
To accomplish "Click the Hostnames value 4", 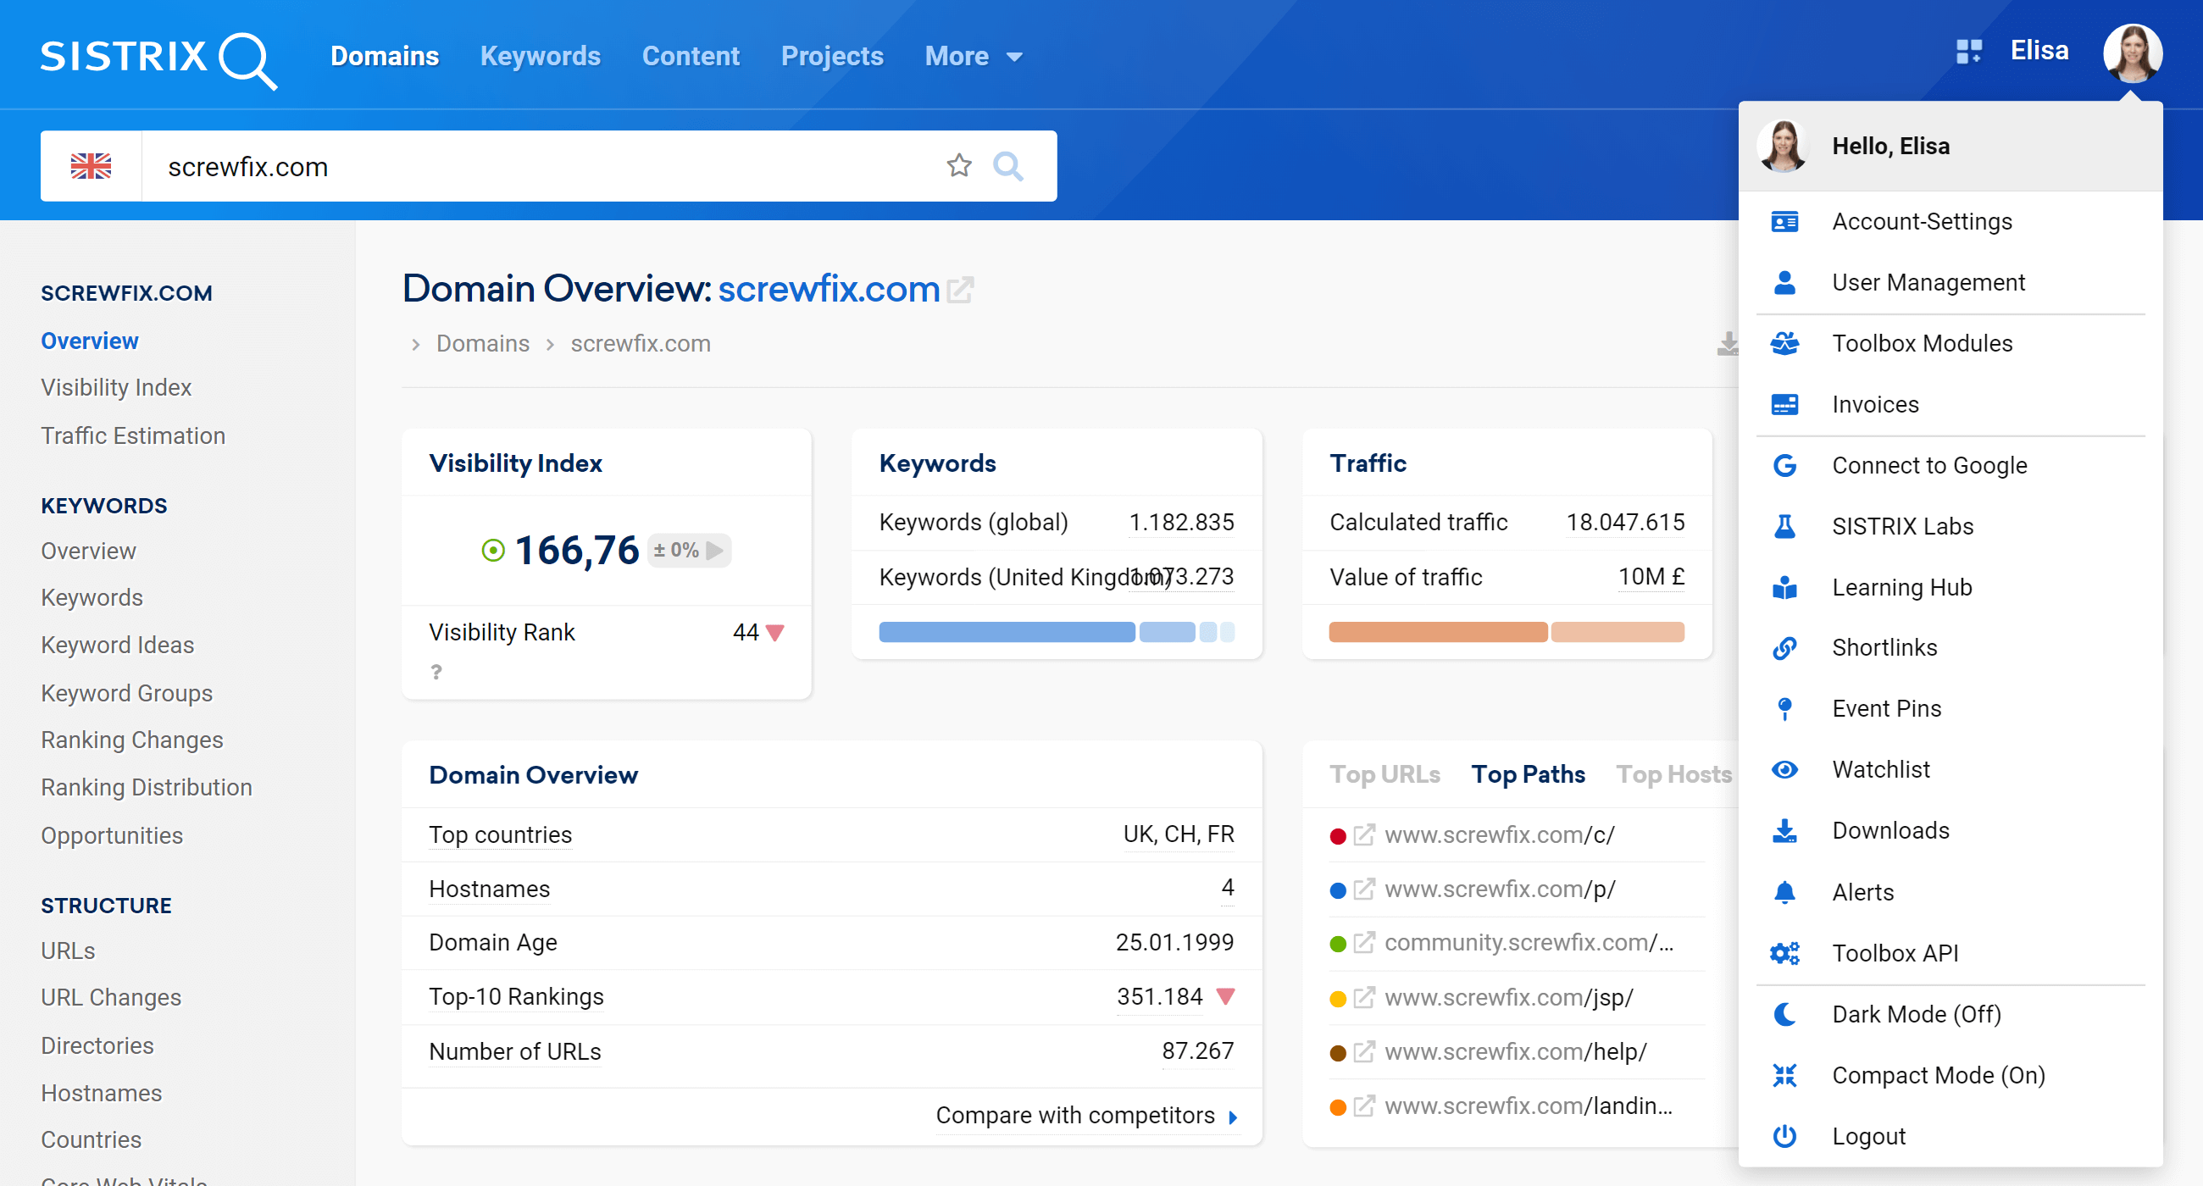I will [x=1227, y=889].
